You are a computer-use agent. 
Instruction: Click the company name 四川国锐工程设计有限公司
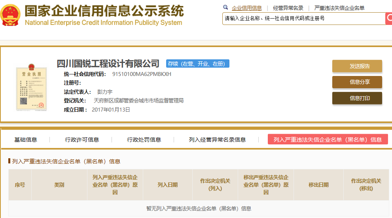coord(108,64)
